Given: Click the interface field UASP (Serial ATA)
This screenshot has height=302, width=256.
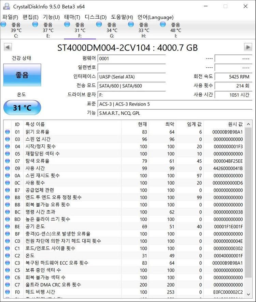Looking at the screenshot, I should (x=132, y=77).
